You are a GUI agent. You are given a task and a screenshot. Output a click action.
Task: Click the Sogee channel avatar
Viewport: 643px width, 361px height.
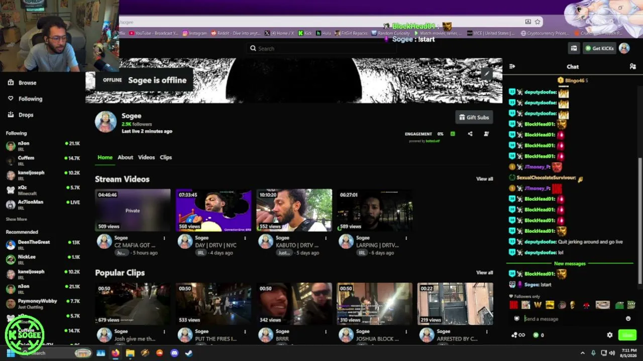pyautogui.click(x=105, y=122)
